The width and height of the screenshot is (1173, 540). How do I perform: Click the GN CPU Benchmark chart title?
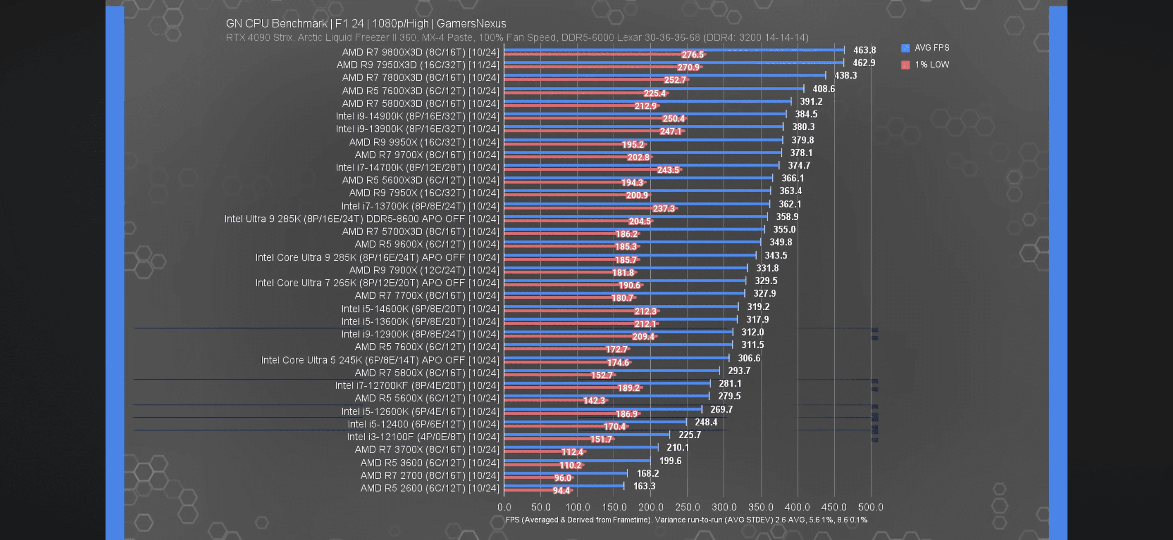click(366, 24)
